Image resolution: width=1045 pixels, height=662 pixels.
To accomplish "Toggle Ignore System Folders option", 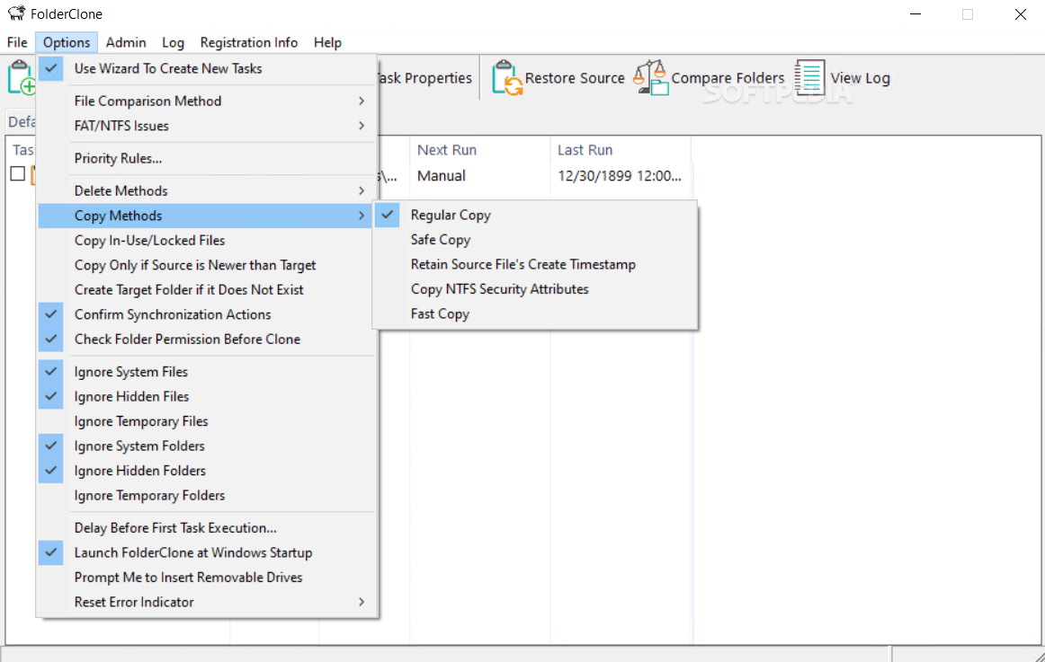I will pos(207,446).
